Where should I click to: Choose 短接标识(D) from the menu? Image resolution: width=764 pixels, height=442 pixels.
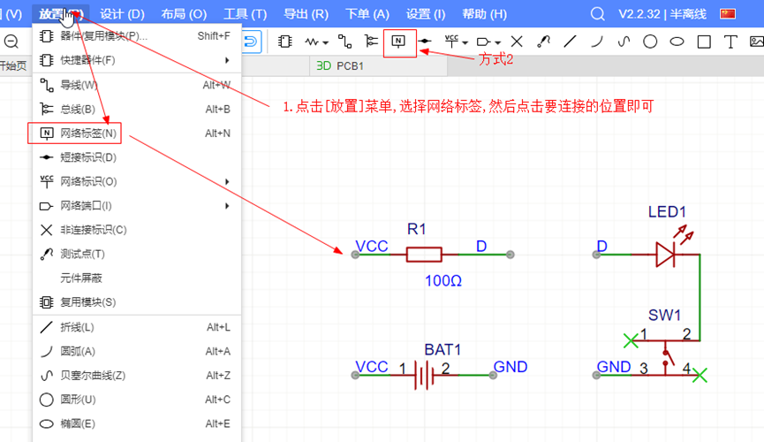[x=137, y=157]
